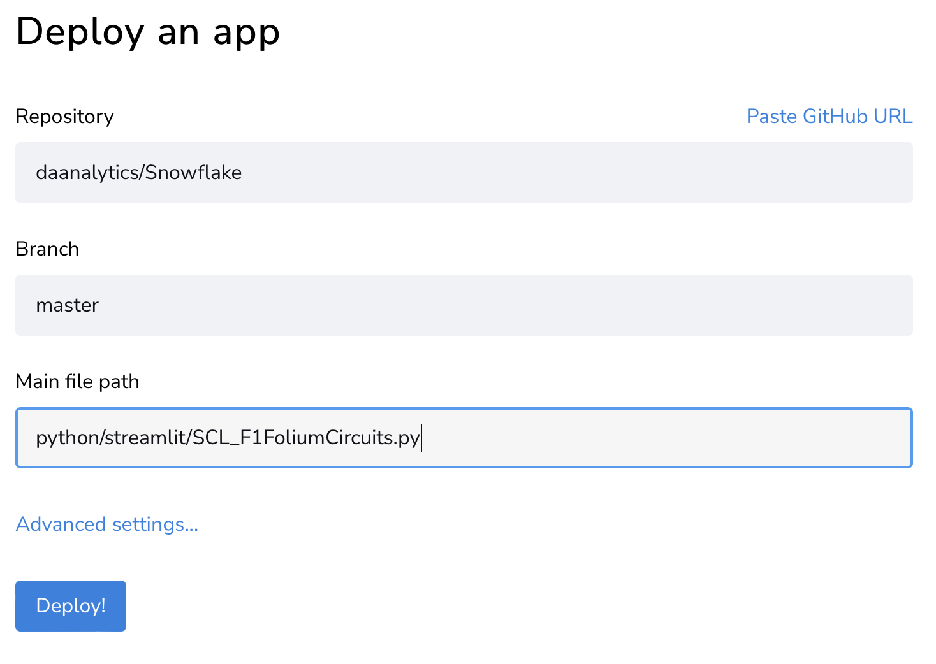Image resolution: width=936 pixels, height=664 pixels.
Task: Click the Deploy! button
Action: pos(71,605)
